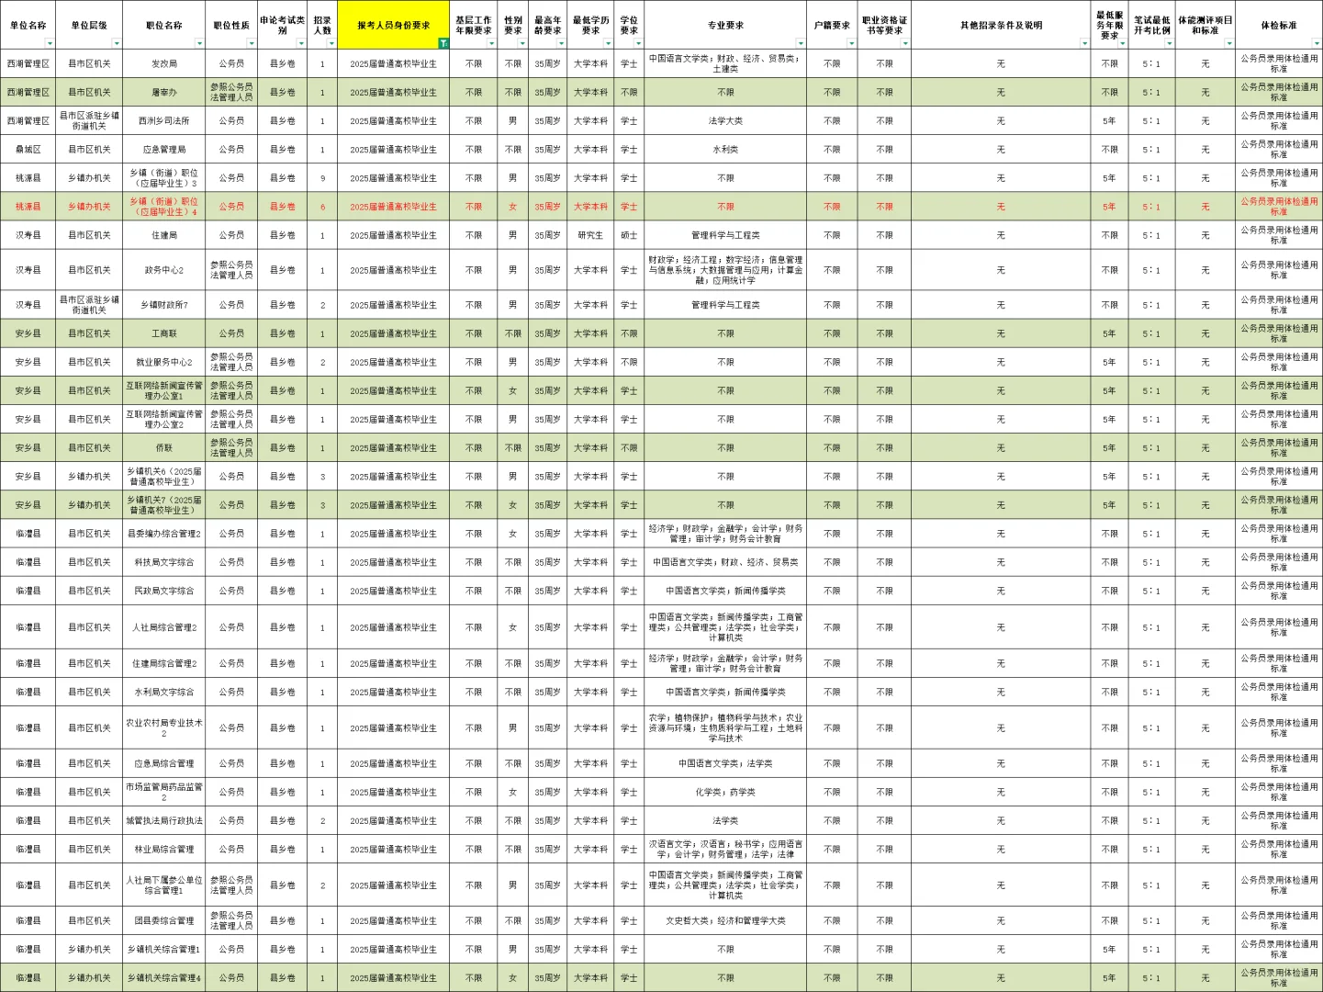Click the 硕士 degree cell
The width and height of the screenshot is (1323, 992).
[x=629, y=235]
